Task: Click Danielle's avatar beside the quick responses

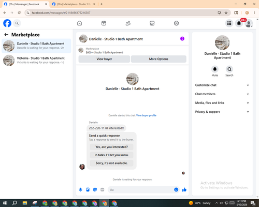Action: click(x=82, y=167)
